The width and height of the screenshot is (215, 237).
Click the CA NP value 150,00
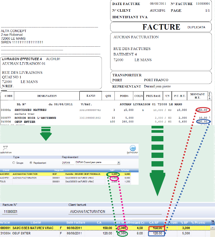[x=156, y=228]
